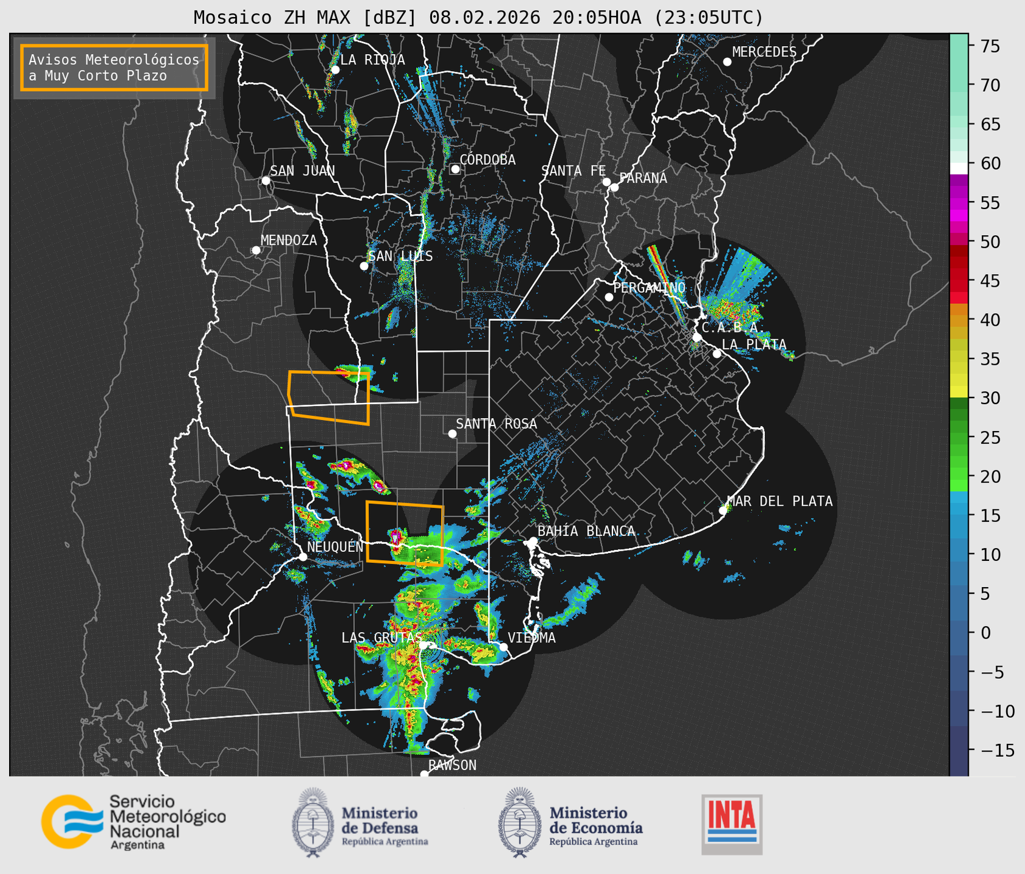The height and width of the screenshot is (874, 1025).
Task: Click the RAWSON city label
Action: pyautogui.click(x=452, y=765)
